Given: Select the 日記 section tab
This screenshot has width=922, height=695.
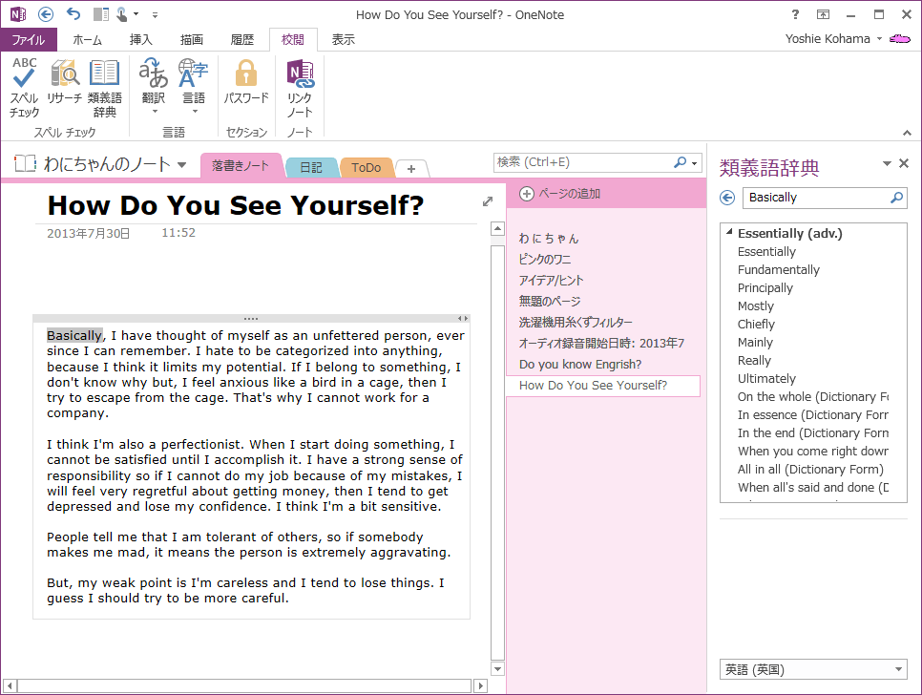Looking at the screenshot, I should 311,168.
